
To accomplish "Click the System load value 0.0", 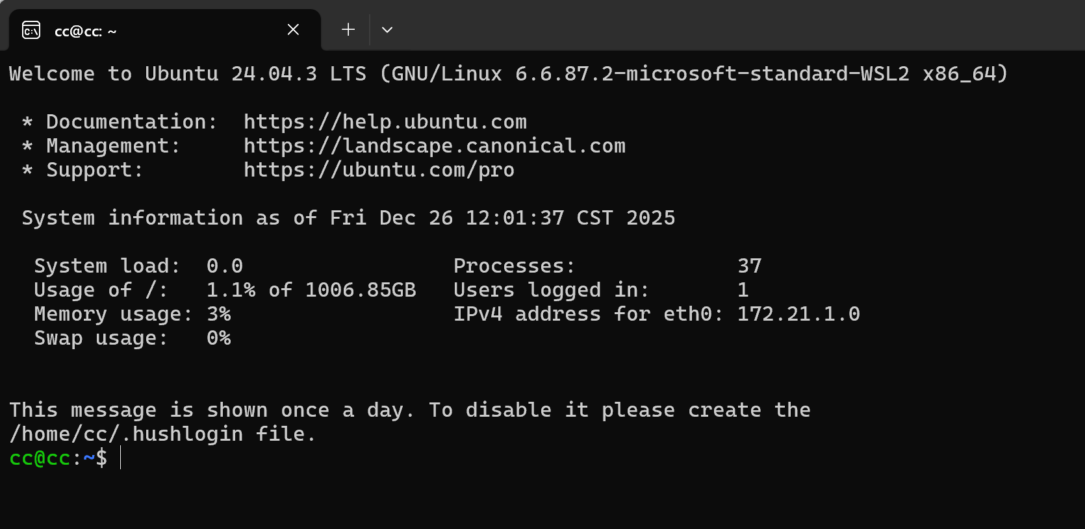I will pyautogui.click(x=225, y=266).
